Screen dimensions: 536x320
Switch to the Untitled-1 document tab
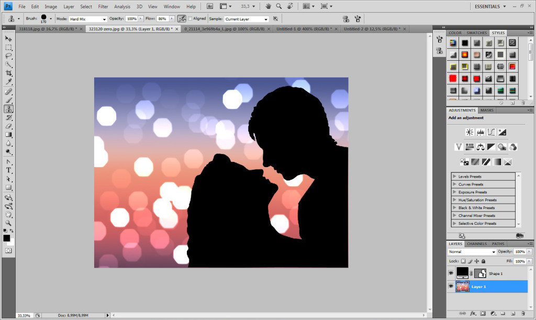304,29
